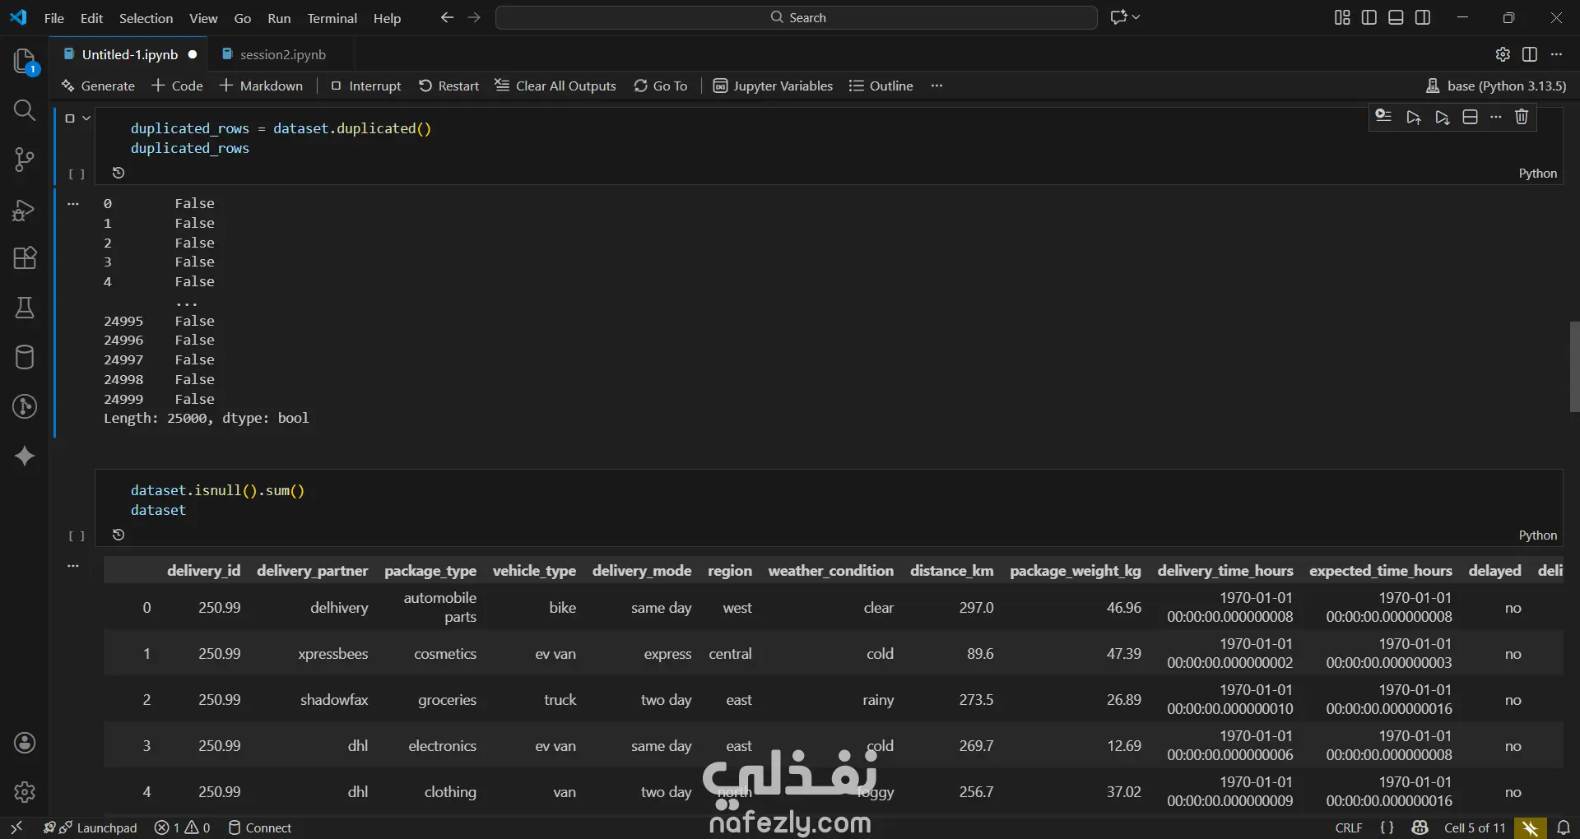Open the Terminal menu
1580x839 pixels.
click(x=332, y=18)
